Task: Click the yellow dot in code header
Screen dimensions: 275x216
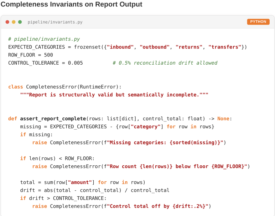Action: pyautogui.click(x=14, y=22)
